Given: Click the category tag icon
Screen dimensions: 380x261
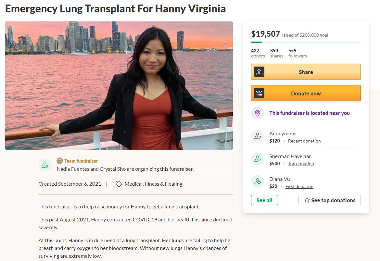Looking at the screenshot, I should click(x=119, y=184).
